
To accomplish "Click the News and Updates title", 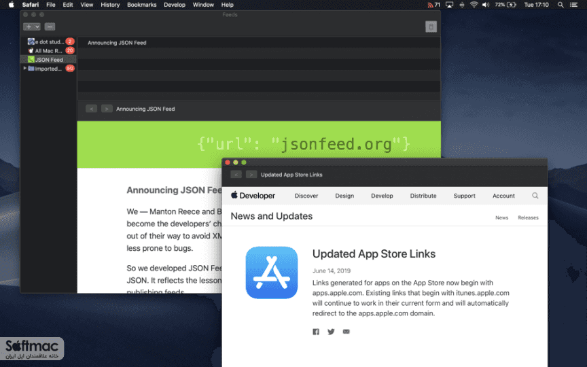I will coord(271,216).
